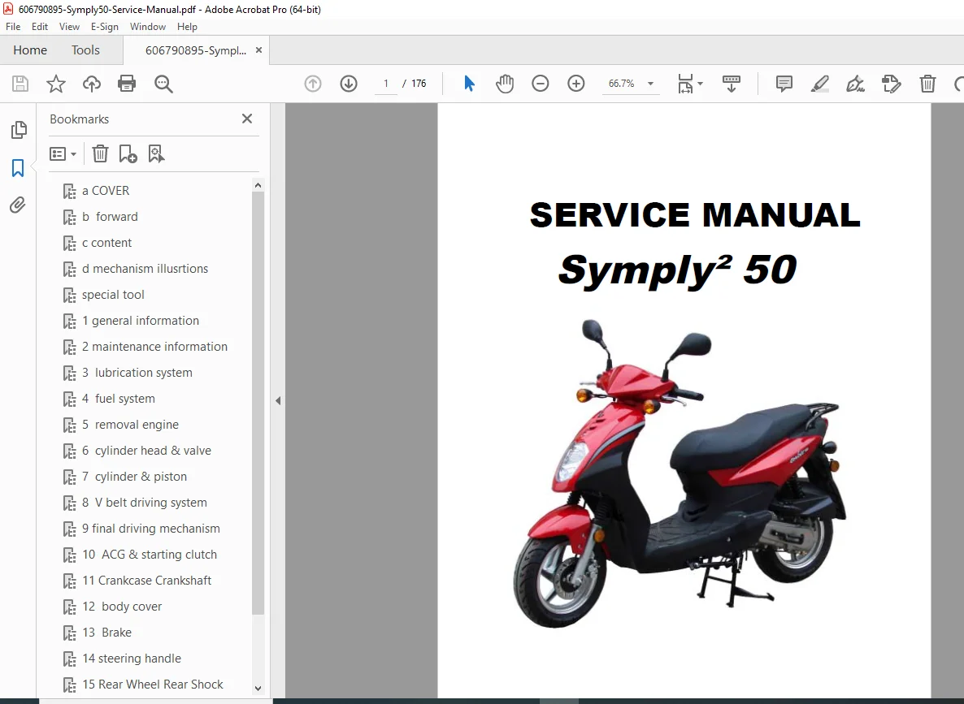Open the Find text magnifier tool
The height and width of the screenshot is (704, 964).
[x=163, y=84]
